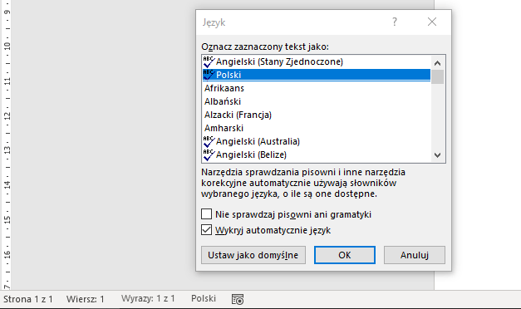Screen dimensions: 521x309
Task: Select Amharski in the language list
Action: (x=317, y=128)
